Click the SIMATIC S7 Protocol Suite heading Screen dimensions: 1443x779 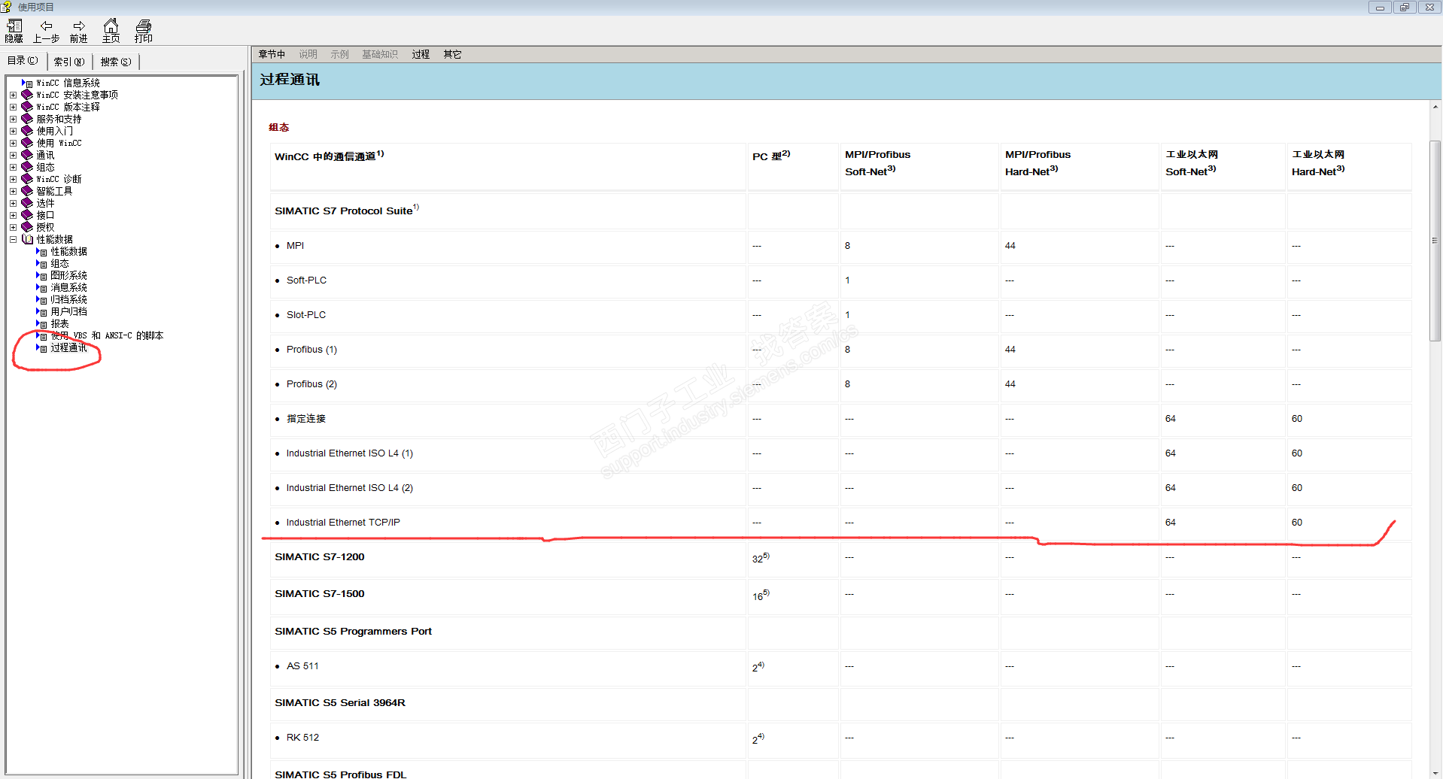tap(347, 211)
